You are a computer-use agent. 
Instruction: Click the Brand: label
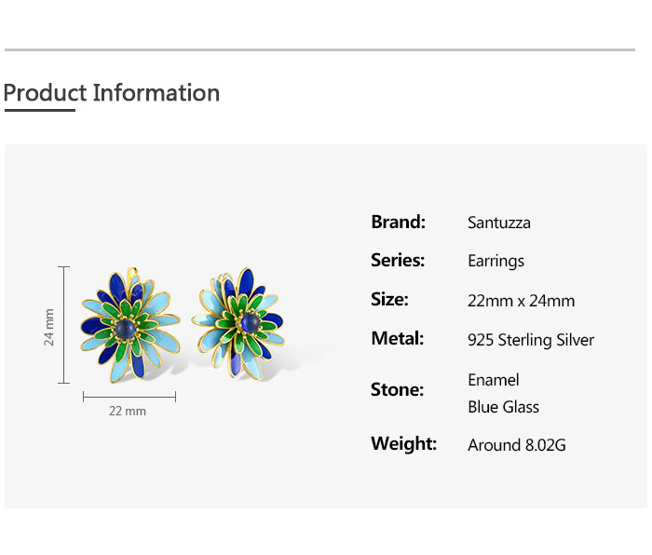[398, 222]
